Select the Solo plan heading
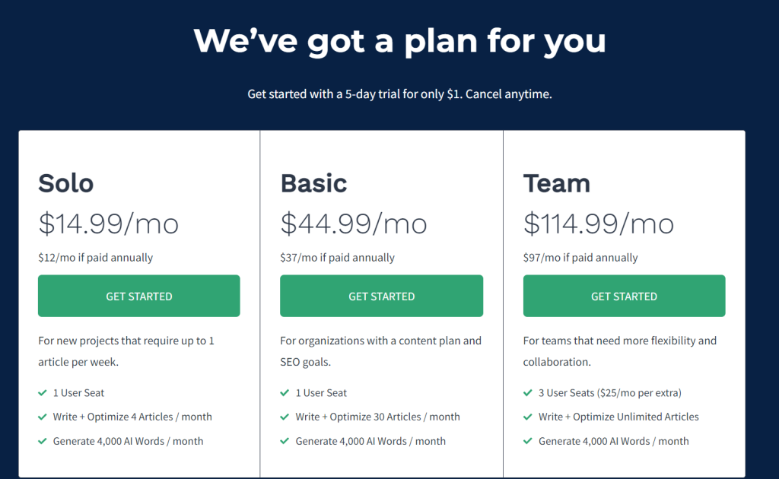Viewport: 779px width, 479px height. click(x=66, y=183)
